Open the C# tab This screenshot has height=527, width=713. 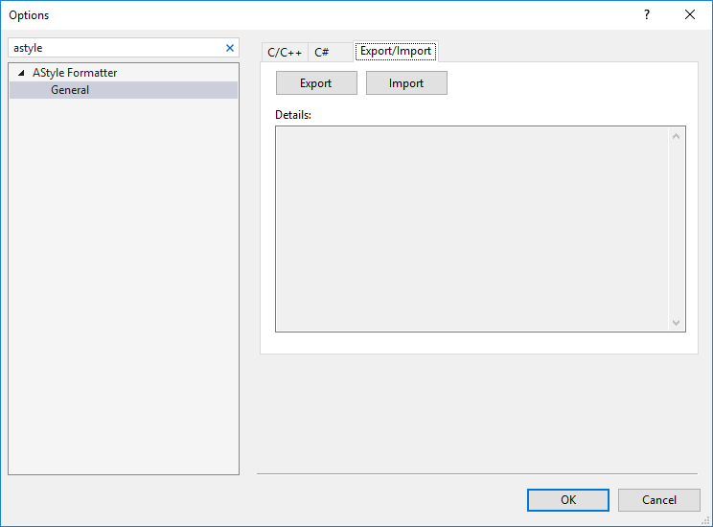[x=322, y=53]
